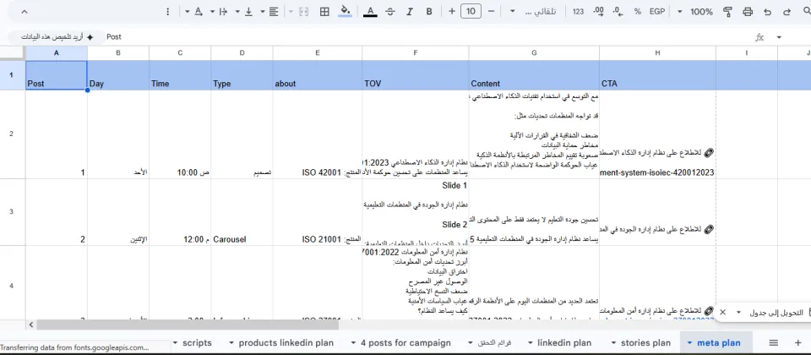The height and width of the screenshot is (355, 811).
Task: Format as EGP currency
Action: (x=657, y=11)
